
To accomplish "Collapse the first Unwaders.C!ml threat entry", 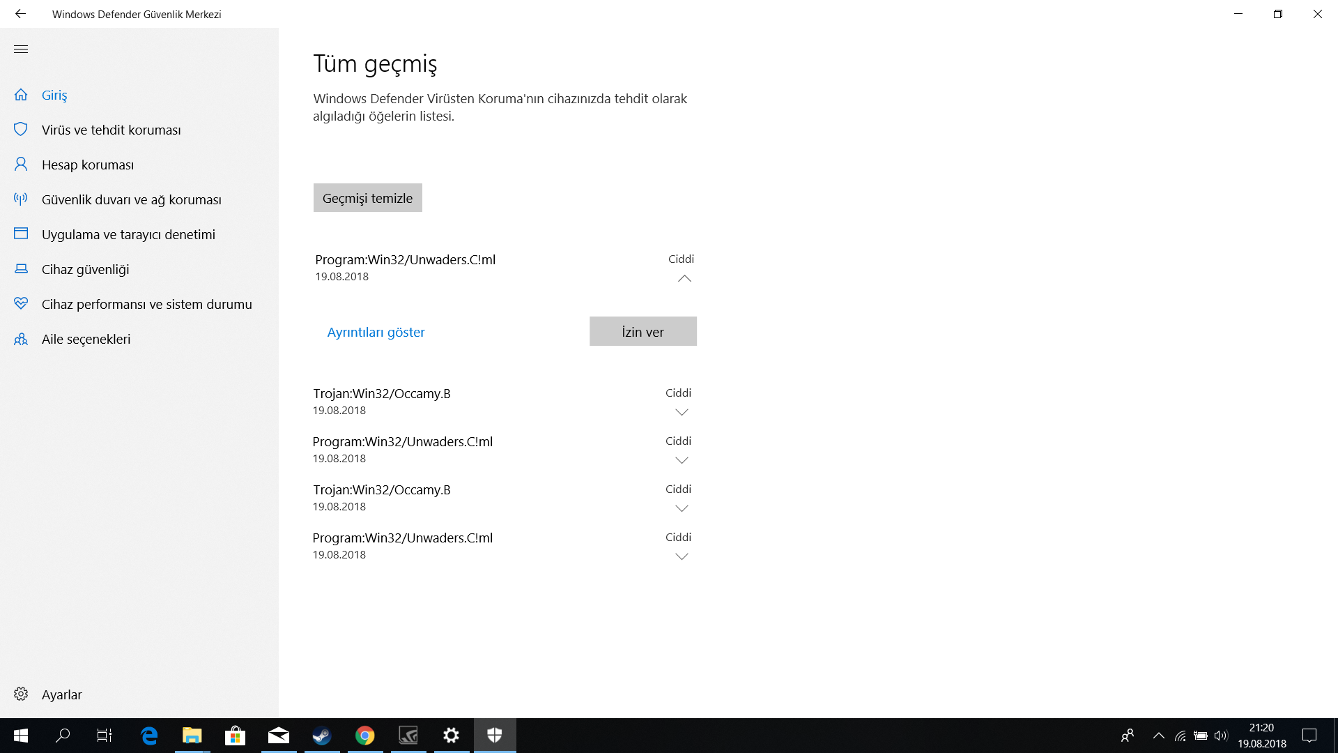I will click(684, 278).
